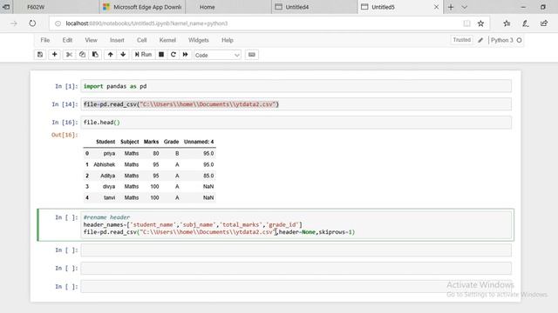Click the rename header code cell

(296, 224)
